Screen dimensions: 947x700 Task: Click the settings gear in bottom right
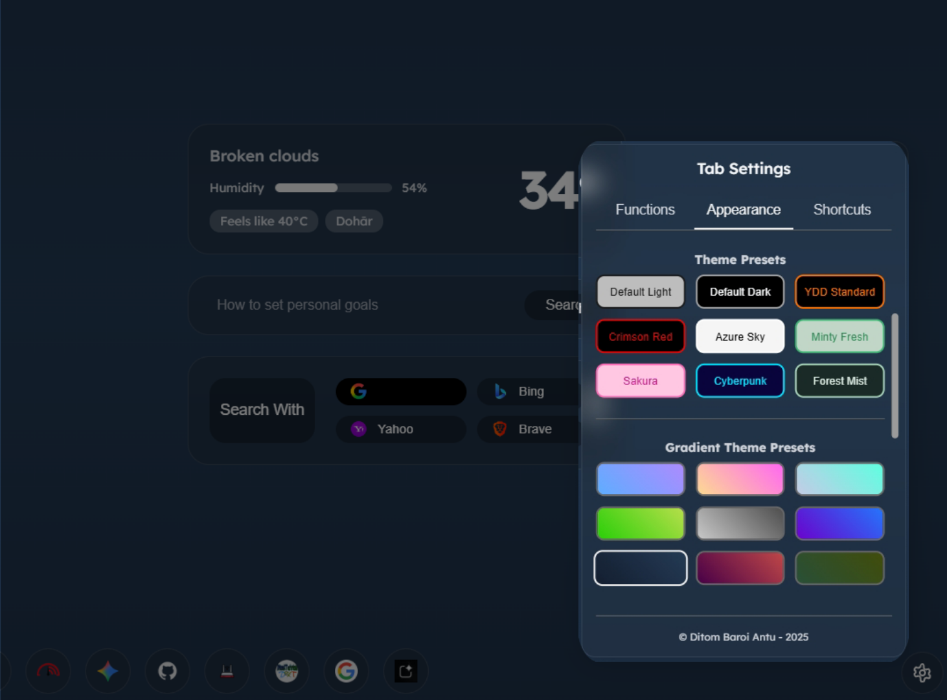point(922,673)
